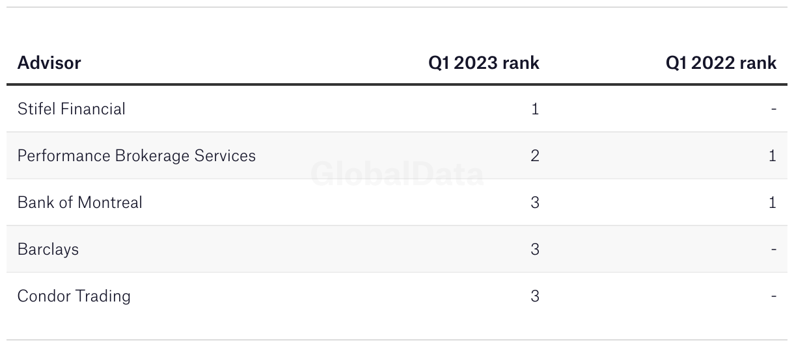
Task: Click the Q1 2023 rank column header
Action: pyautogui.click(x=484, y=62)
